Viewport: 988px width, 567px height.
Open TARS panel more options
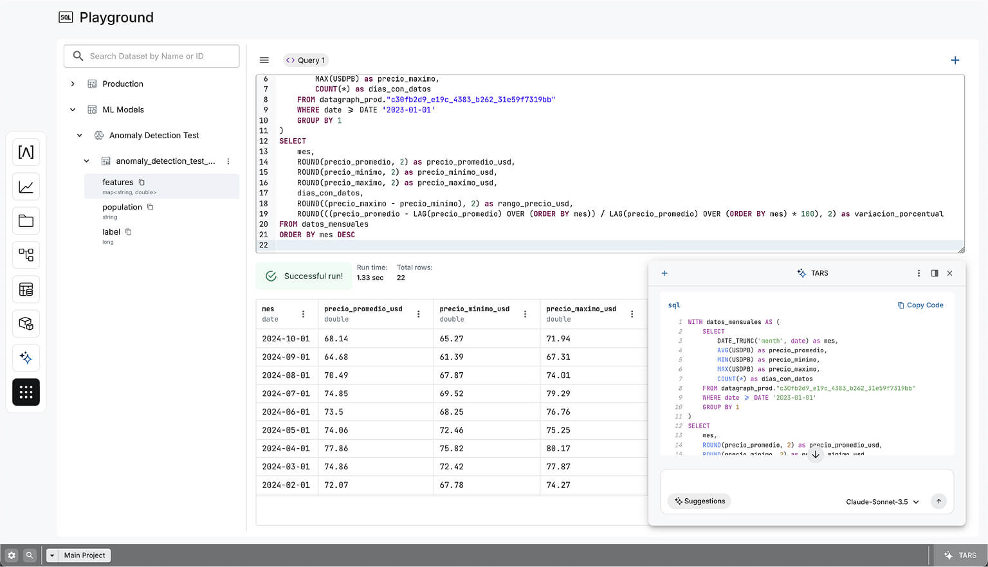pyautogui.click(x=919, y=273)
